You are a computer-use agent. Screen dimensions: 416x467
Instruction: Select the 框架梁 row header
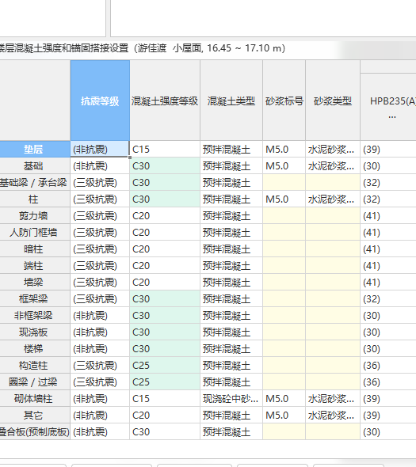click(35, 299)
